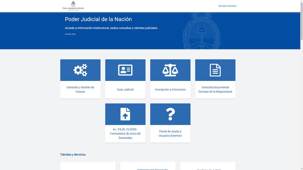Click the document icon for Consulta Documental
This screenshot has height=170, width=303.
click(x=215, y=70)
